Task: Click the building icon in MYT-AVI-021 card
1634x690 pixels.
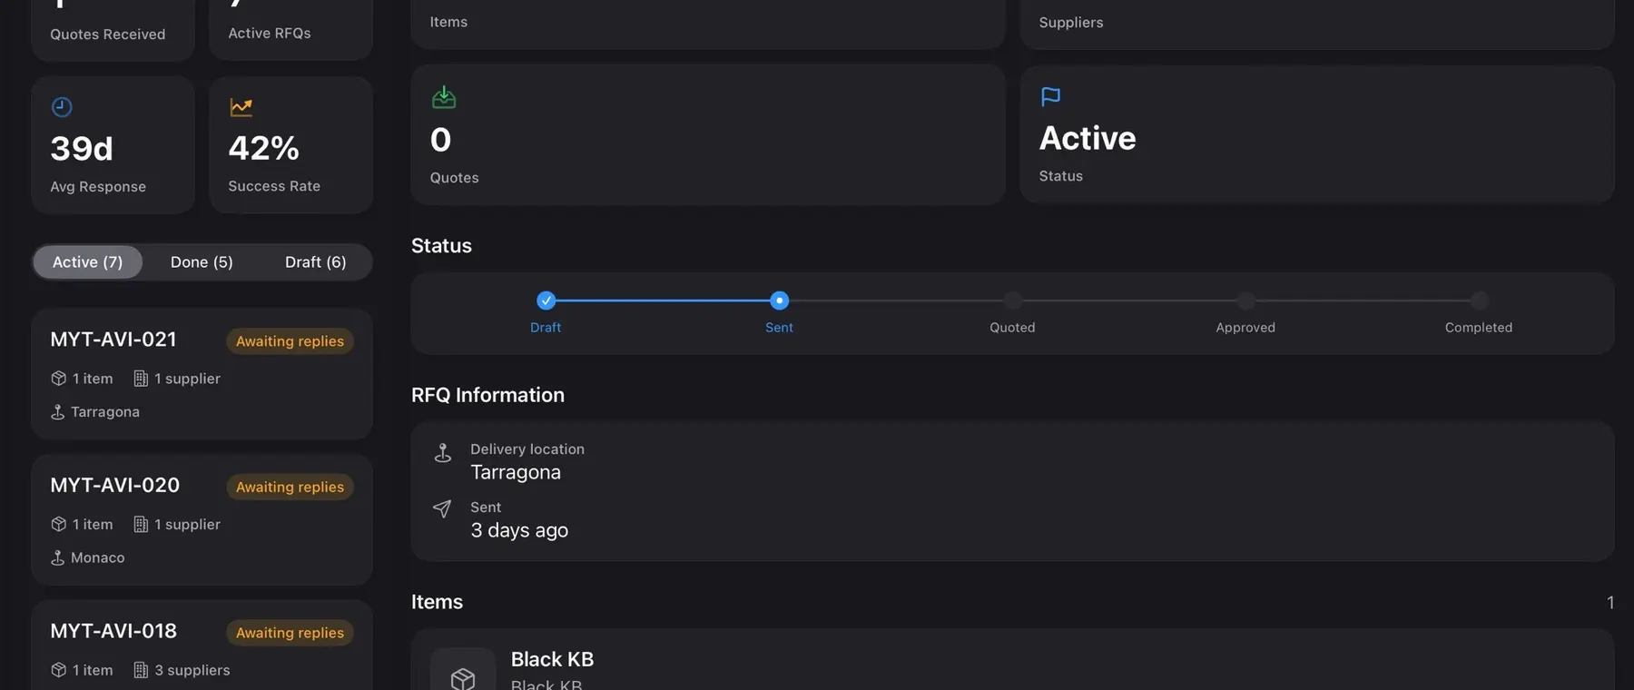Action: pos(141,378)
